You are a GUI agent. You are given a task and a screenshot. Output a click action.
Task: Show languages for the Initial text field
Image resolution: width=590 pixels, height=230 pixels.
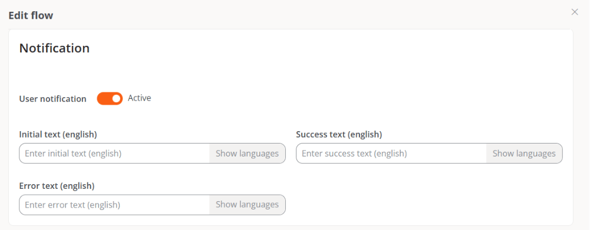(247, 154)
